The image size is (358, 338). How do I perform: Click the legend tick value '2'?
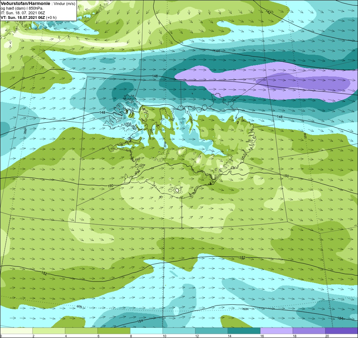click(33, 336)
